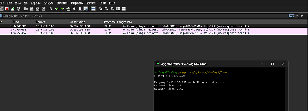The width and height of the screenshot is (308, 111).
Task: Select packet row with time 0.000000
Action: point(154,26)
